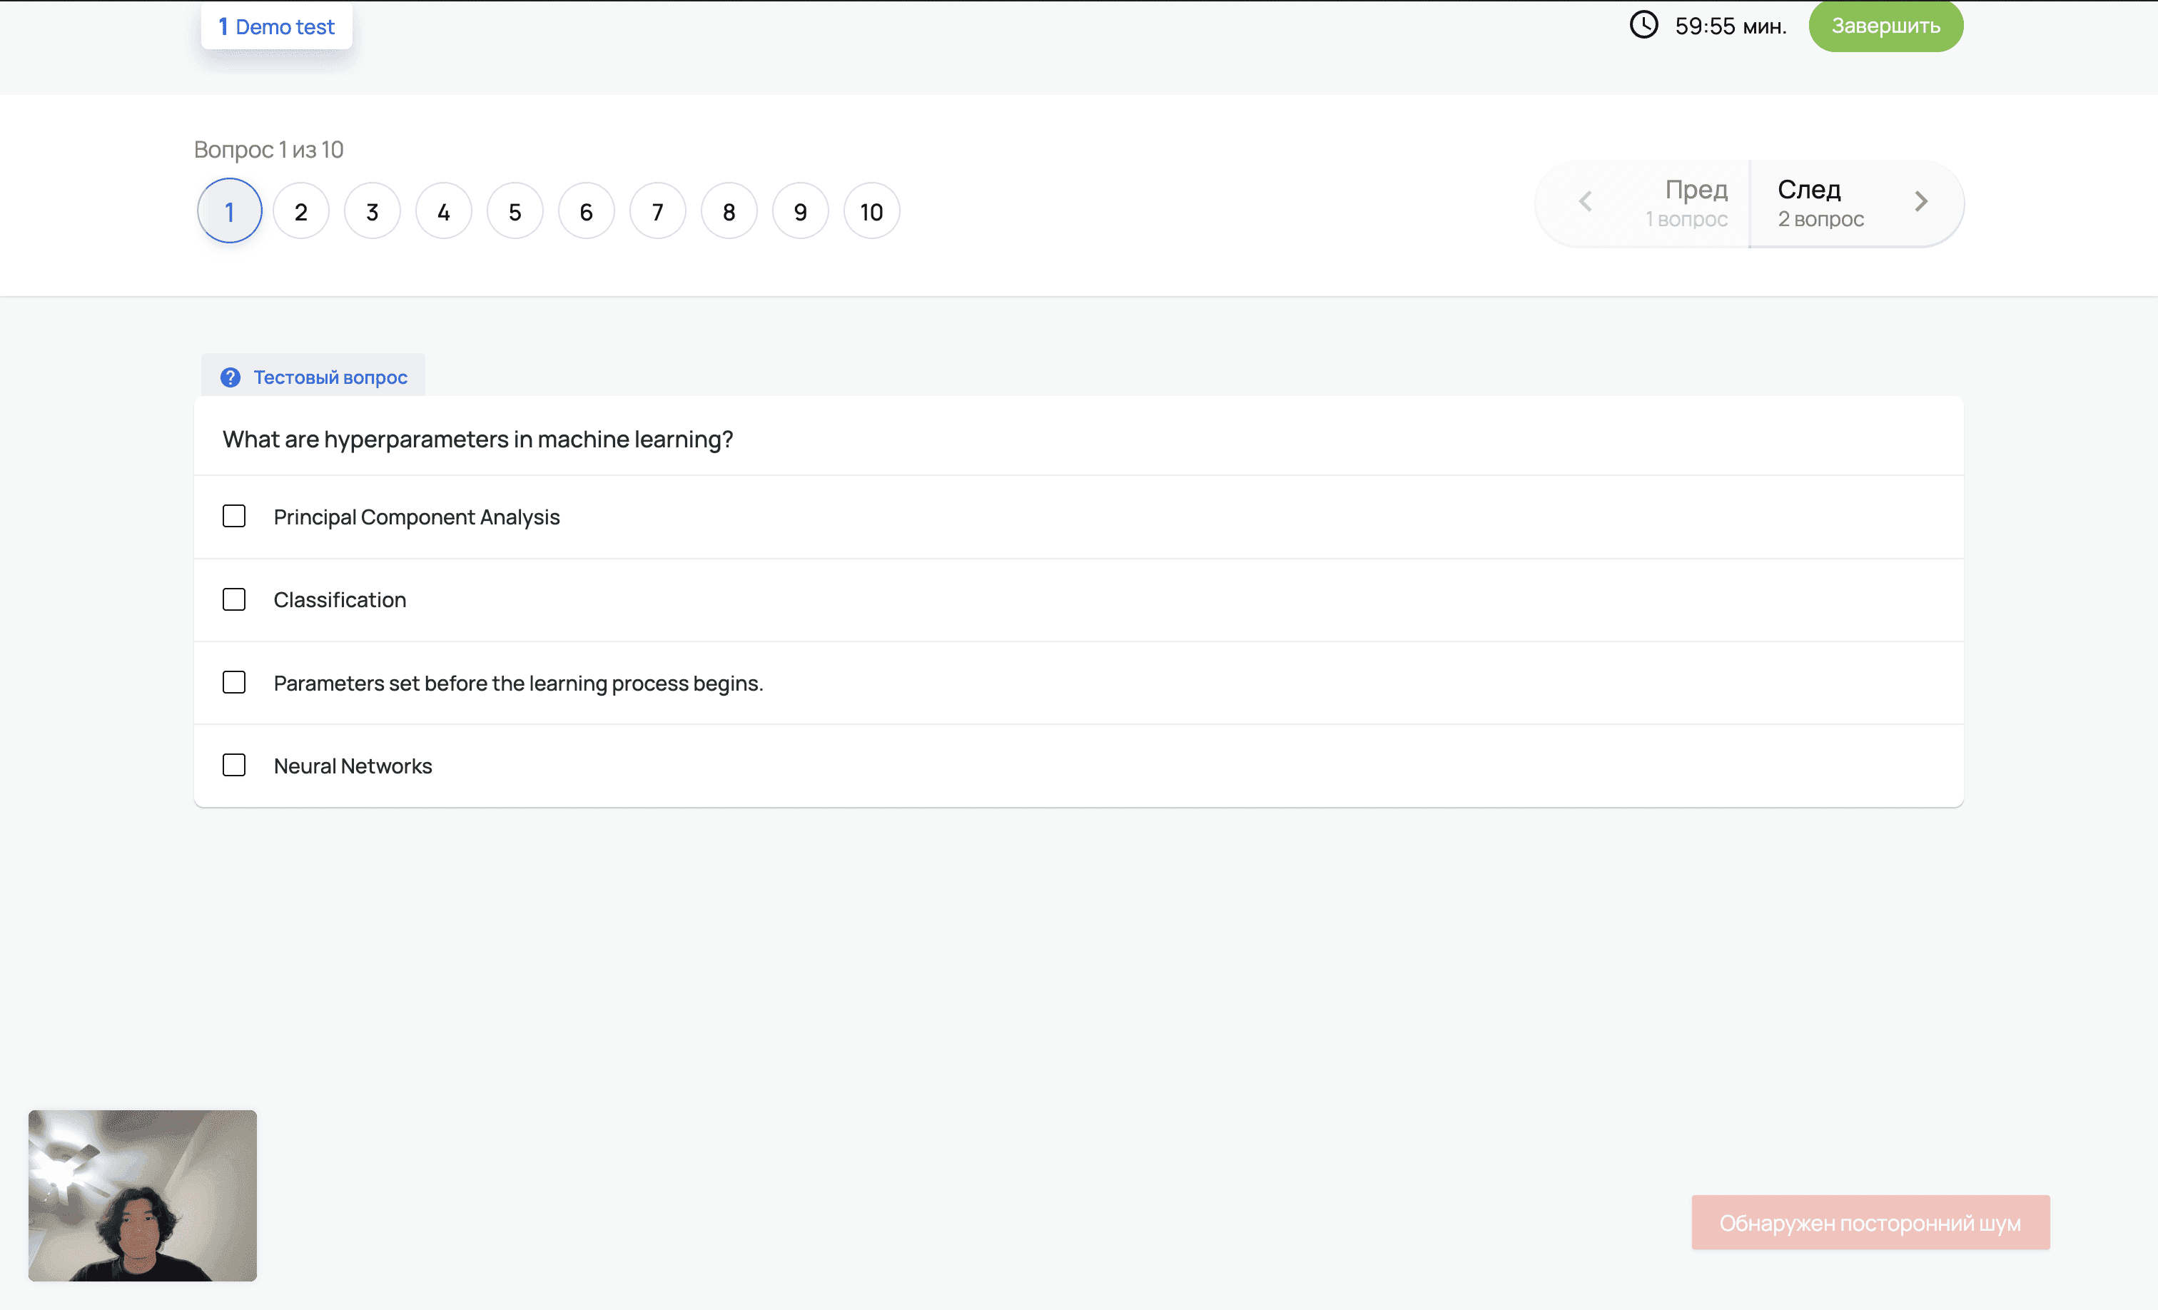2158x1310 pixels.
Task: Click the clock timer icon
Action: tap(1643, 24)
